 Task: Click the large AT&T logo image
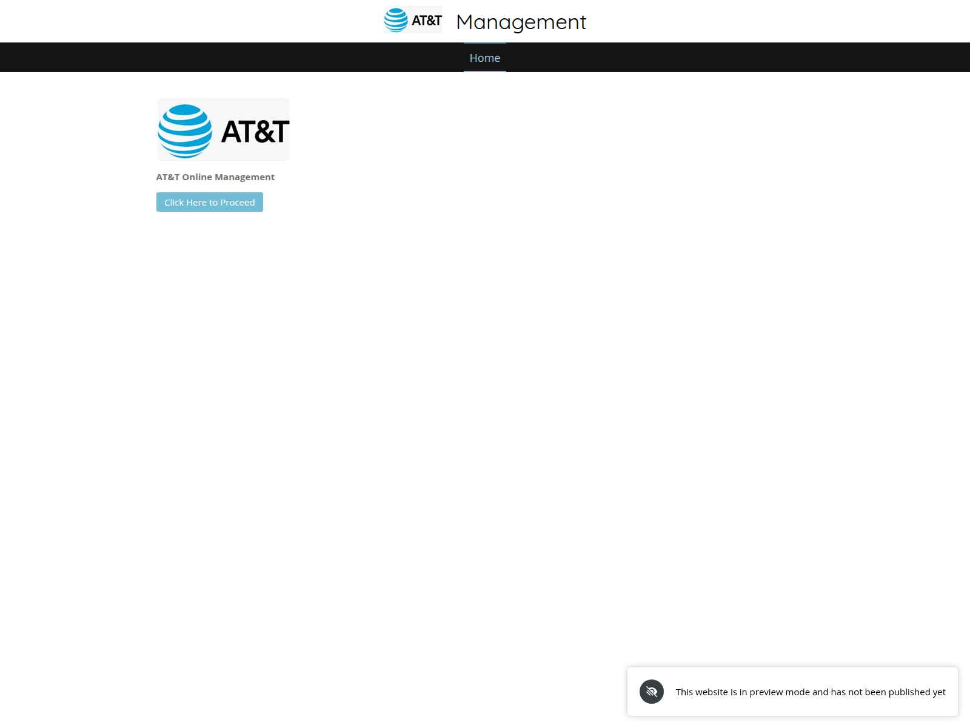pyautogui.click(x=224, y=130)
